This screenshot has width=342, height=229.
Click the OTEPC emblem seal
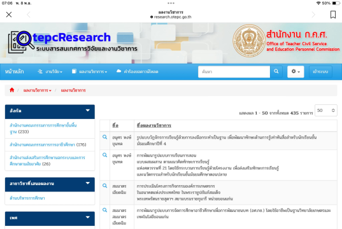(249, 40)
